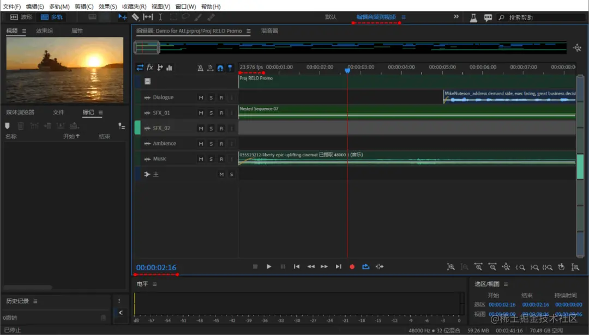Toggle the snapping magnet icon
The image size is (589, 335).
pos(220,68)
